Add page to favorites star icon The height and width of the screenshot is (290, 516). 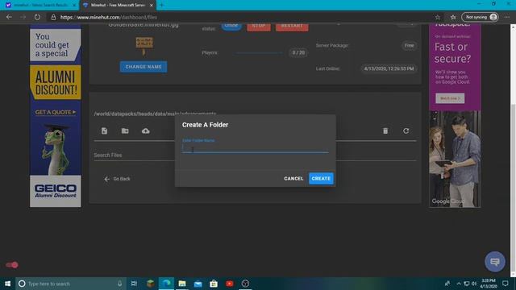click(x=438, y=17)
